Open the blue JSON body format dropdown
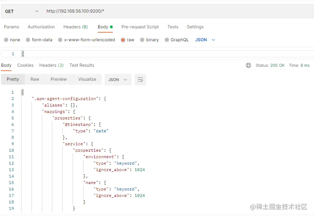Image resolution: width=314 pixels, height=217 pixels. [205, 40]
